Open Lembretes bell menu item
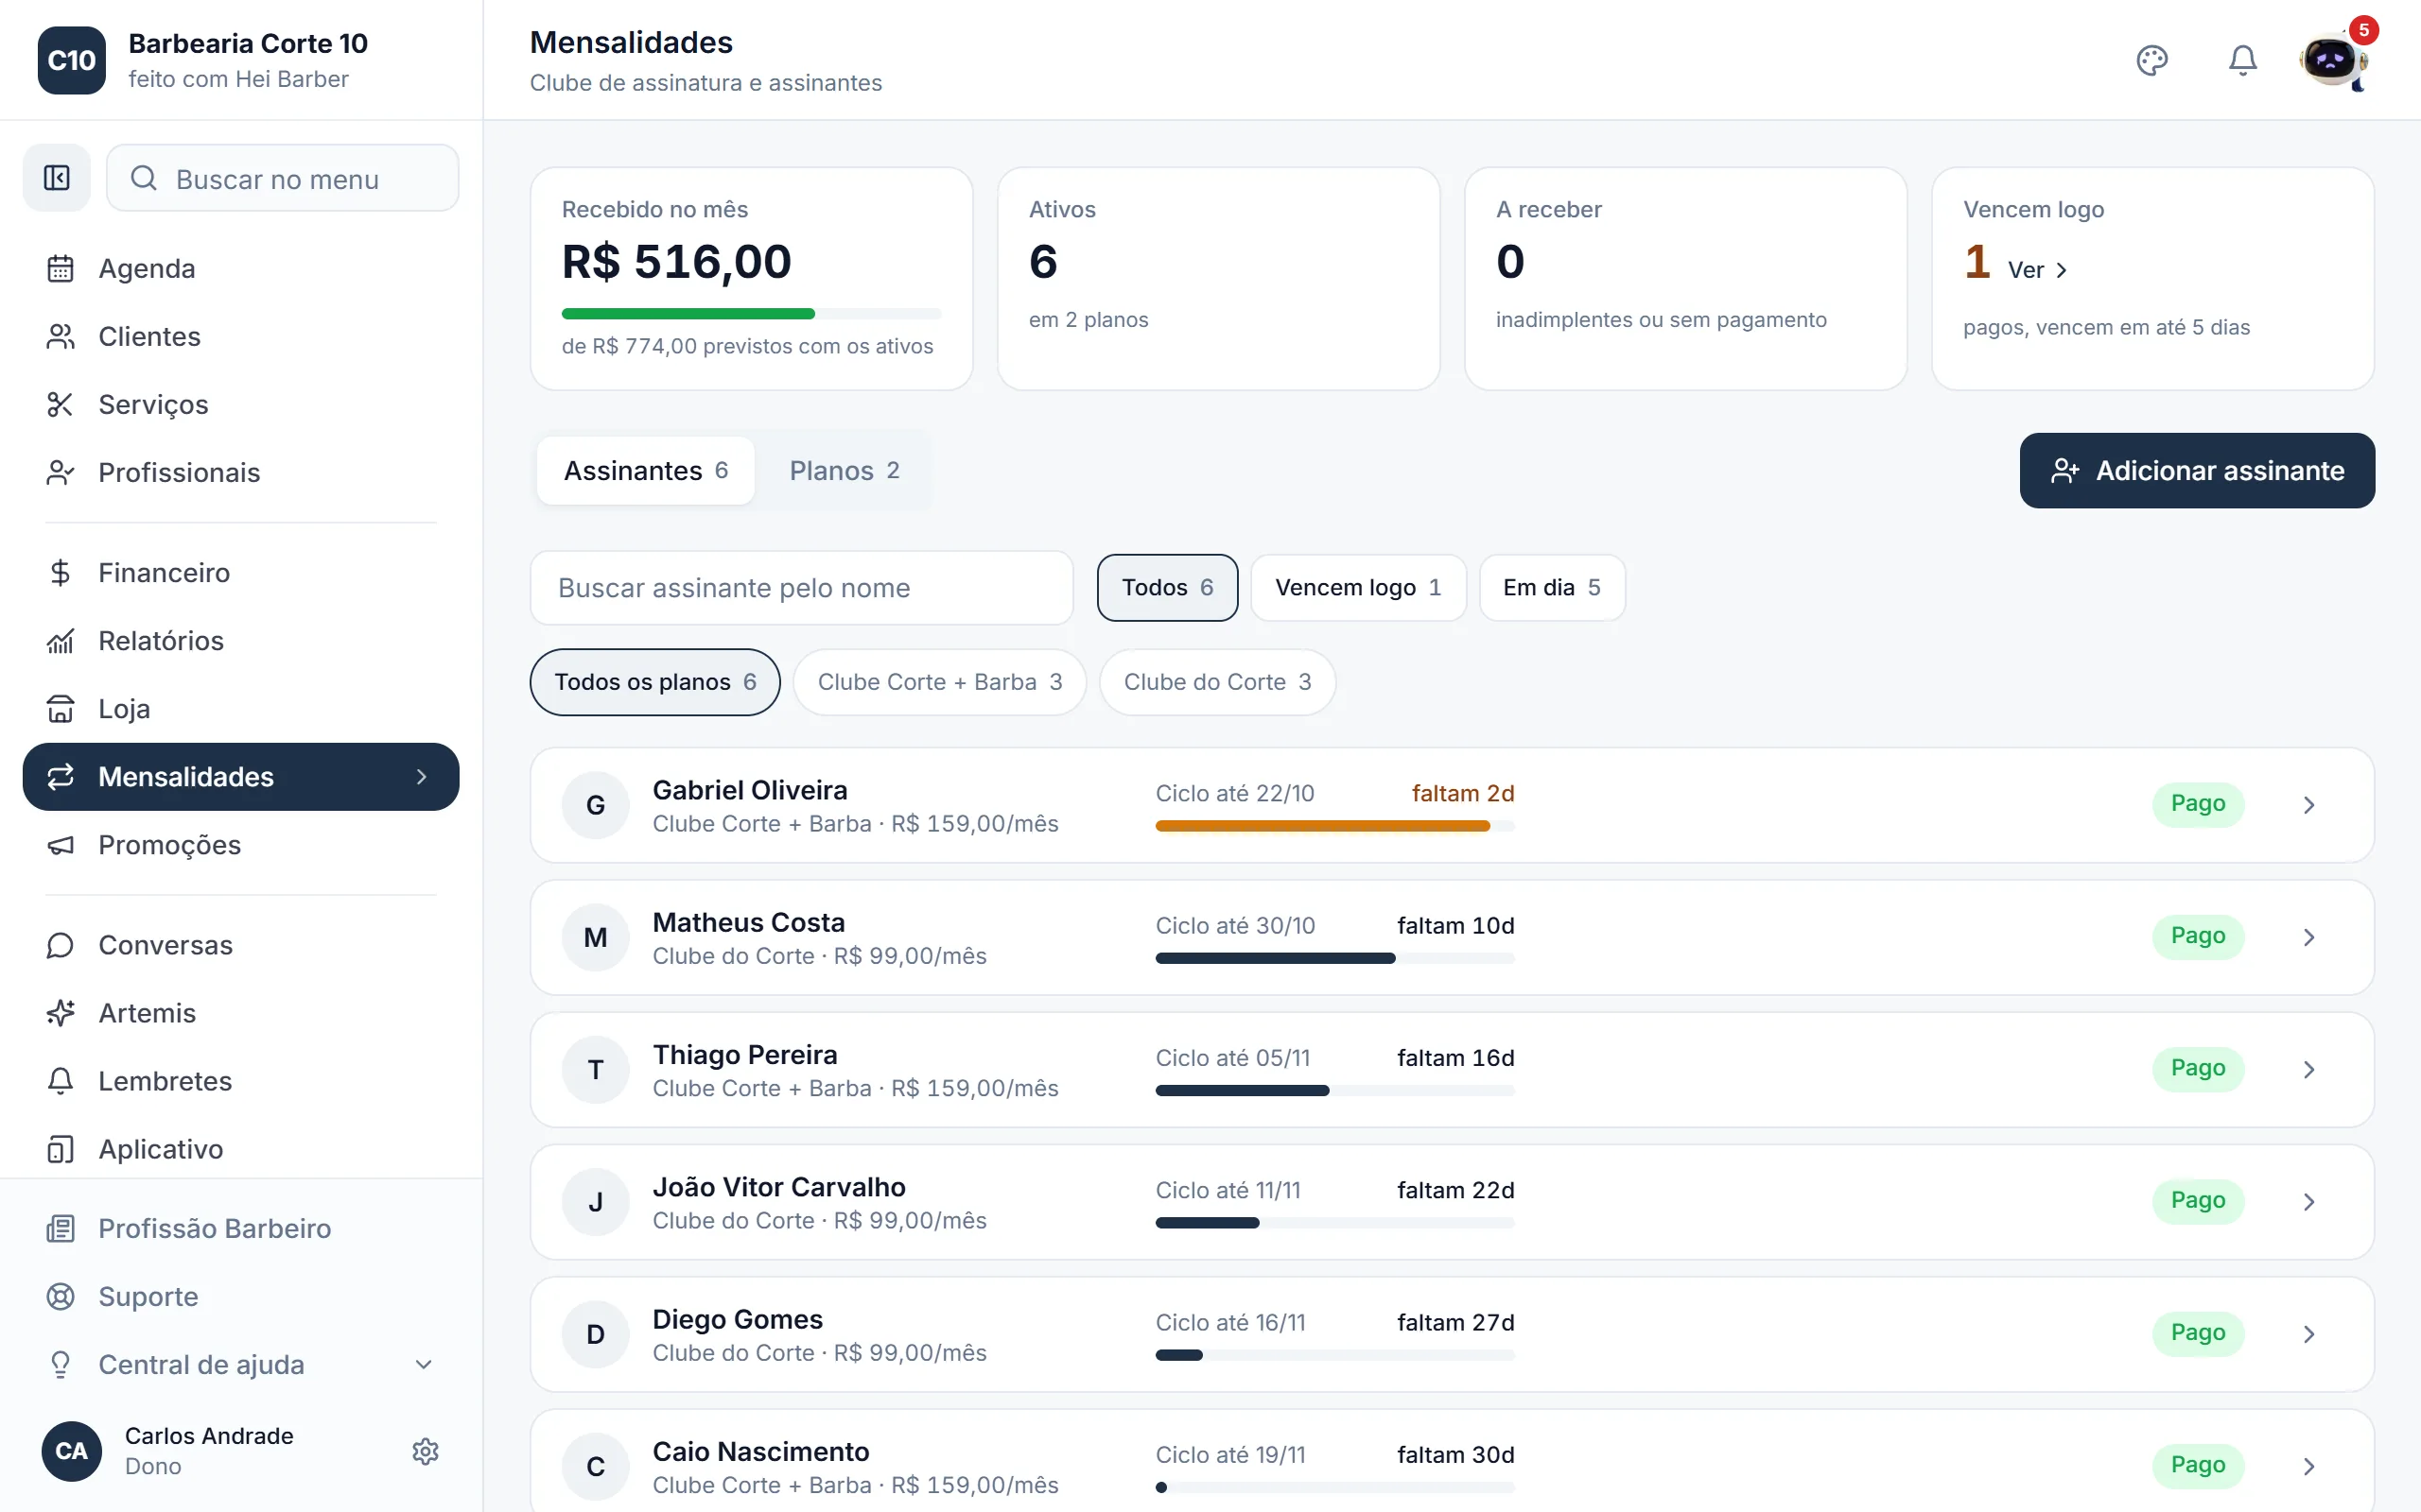The image size is (2421, 1512). point(240,1081)
